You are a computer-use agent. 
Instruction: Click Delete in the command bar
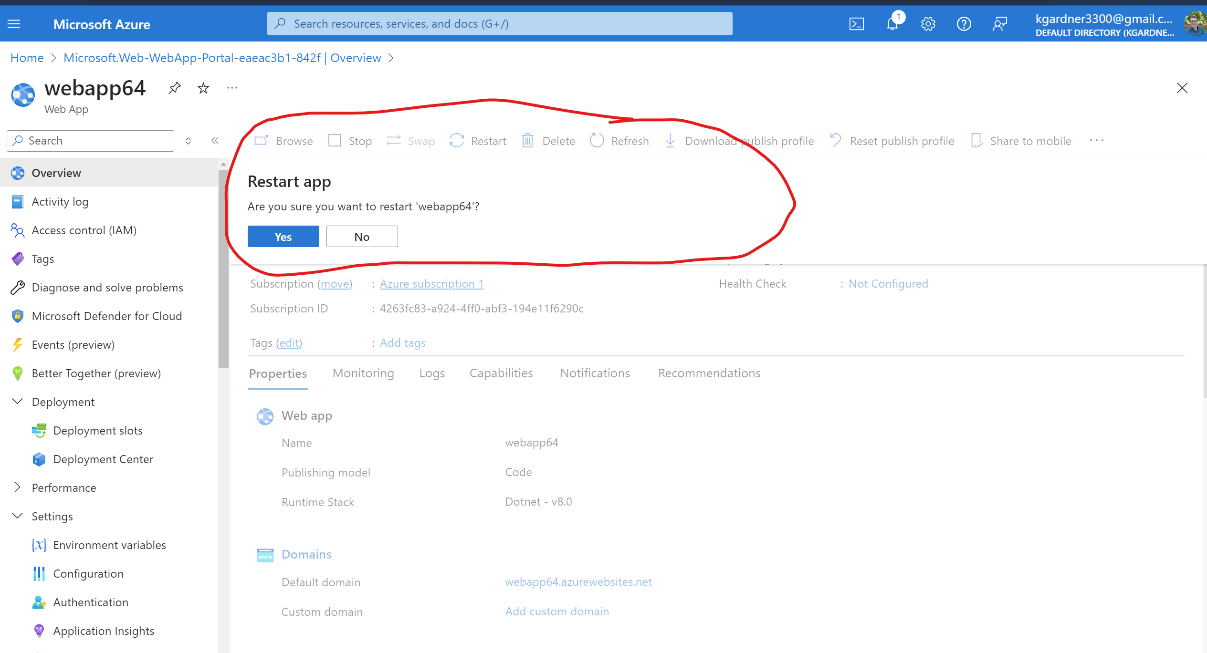tap(548, 141)
